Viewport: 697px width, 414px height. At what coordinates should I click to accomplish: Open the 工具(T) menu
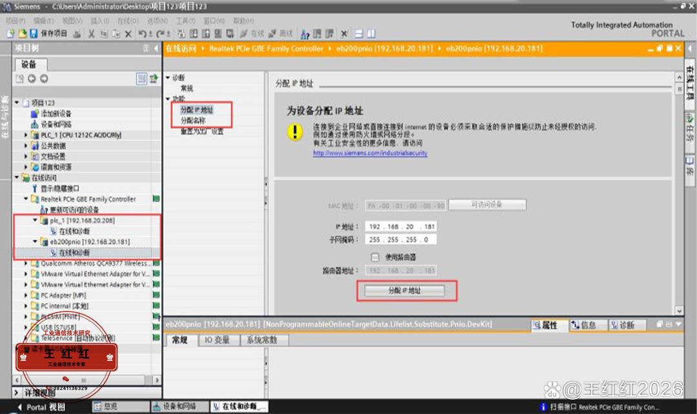[185, 21]
